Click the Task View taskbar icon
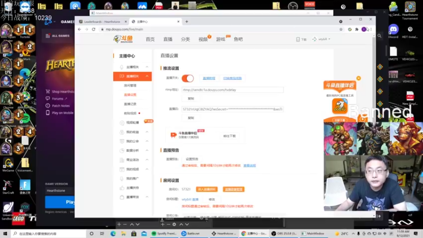Image resolution: width=423 pixels, height=238 pixels. pos(102,233)
